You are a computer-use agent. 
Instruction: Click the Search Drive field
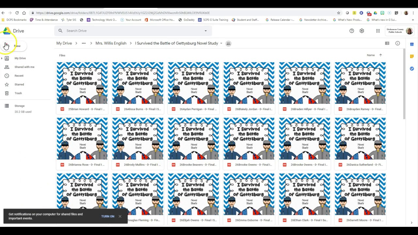pos(133,31)
